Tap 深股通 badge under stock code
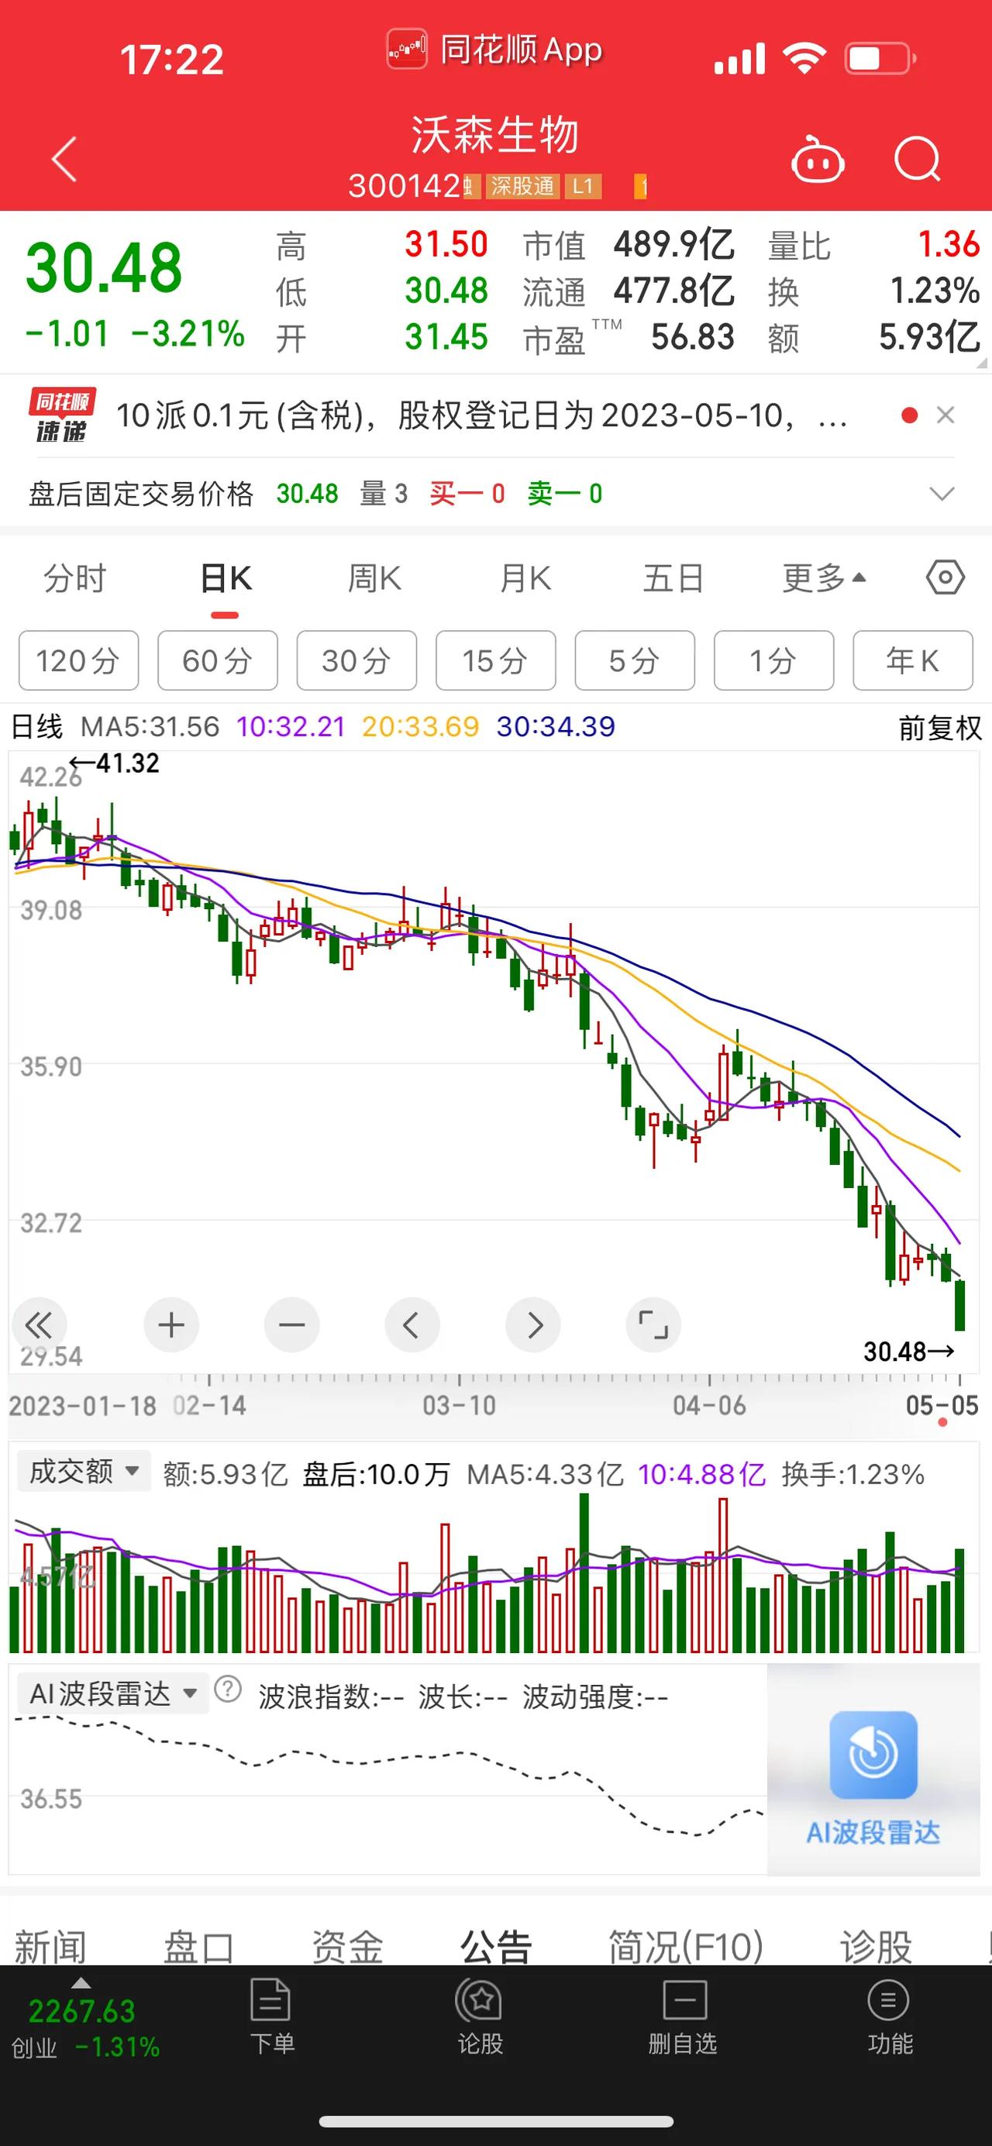 pos(522,186)
